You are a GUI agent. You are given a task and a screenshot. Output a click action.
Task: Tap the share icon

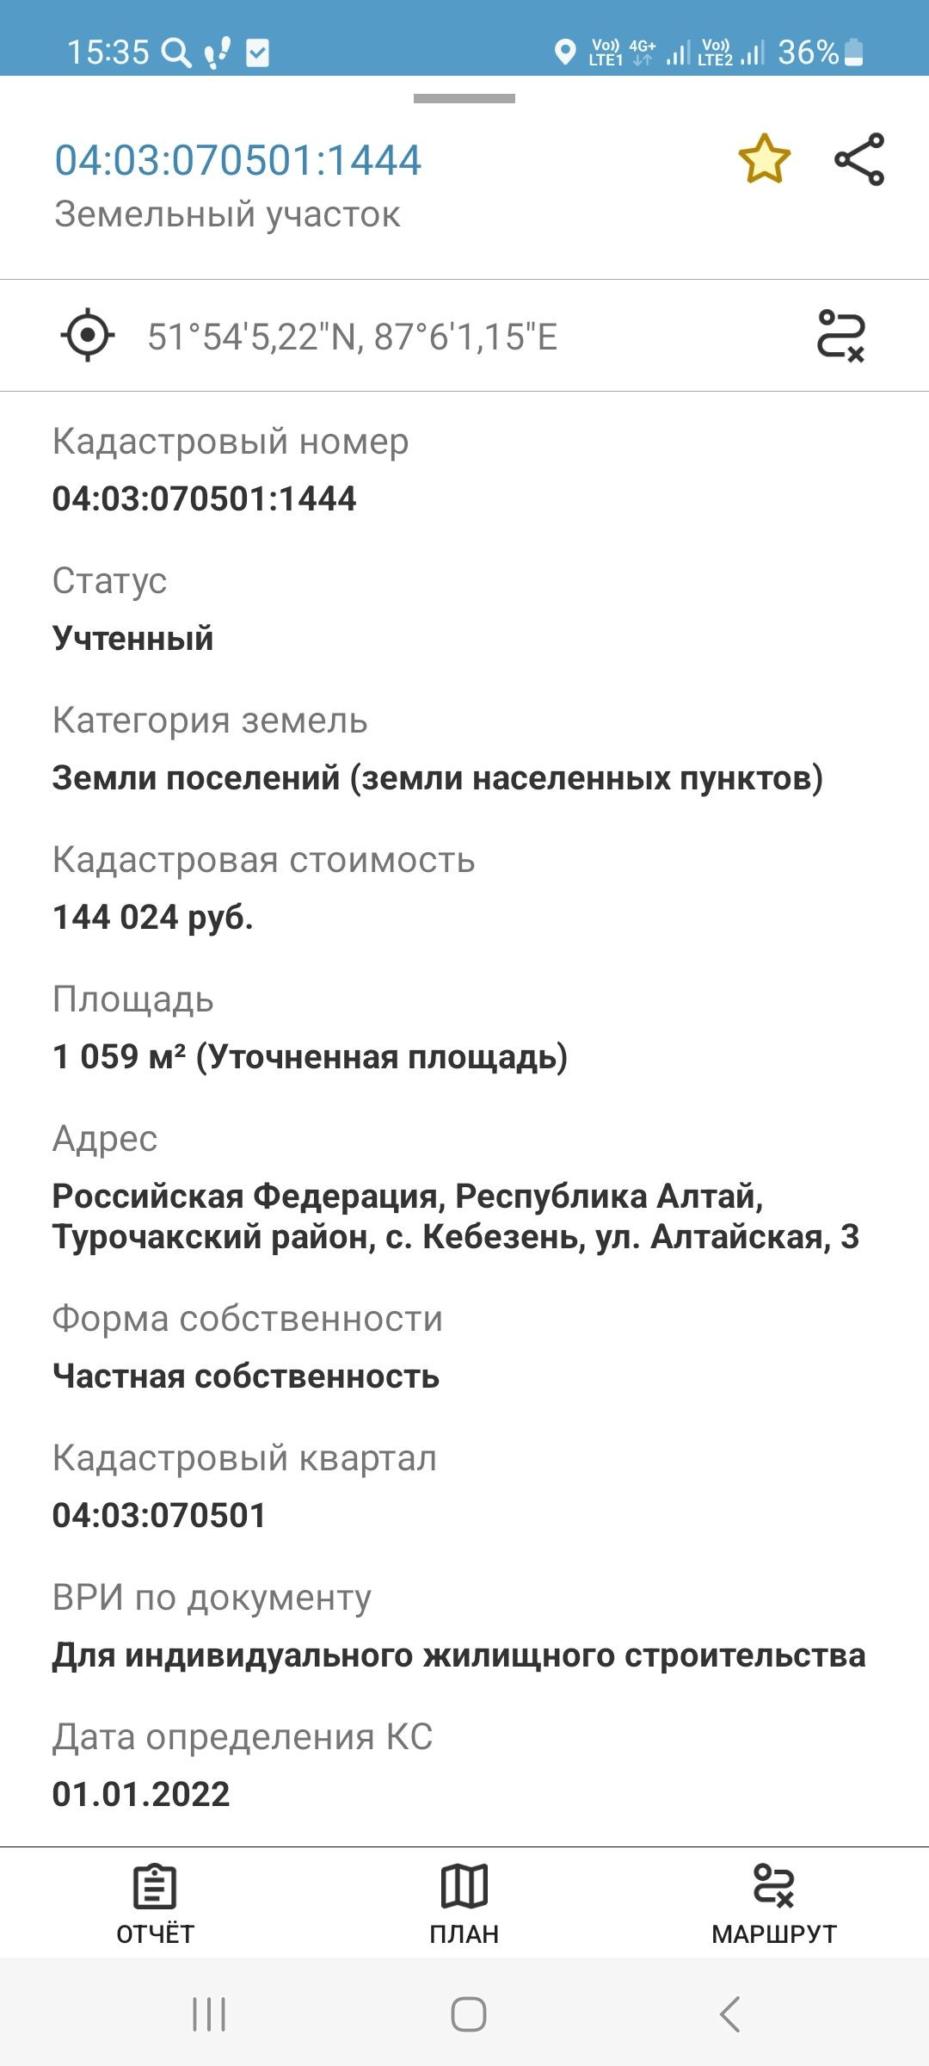(x=859, y=159)
